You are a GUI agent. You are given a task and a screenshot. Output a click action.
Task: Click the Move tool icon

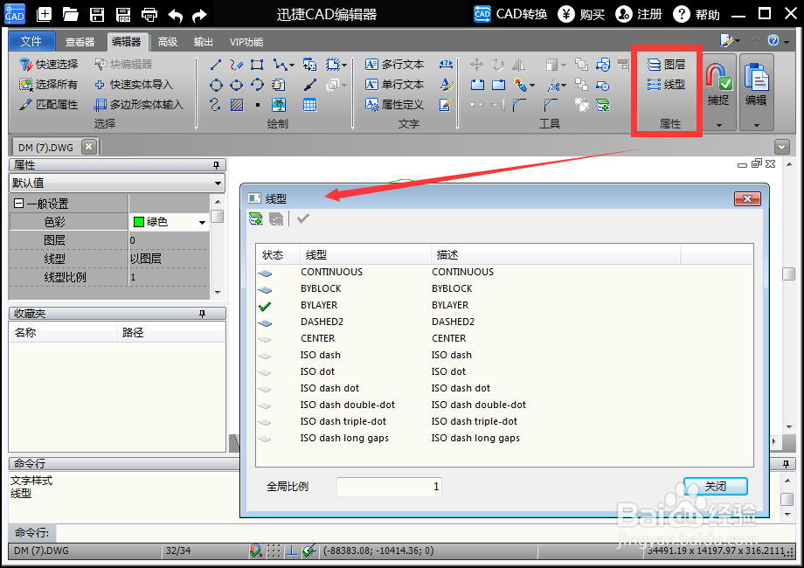coord(476,65)
